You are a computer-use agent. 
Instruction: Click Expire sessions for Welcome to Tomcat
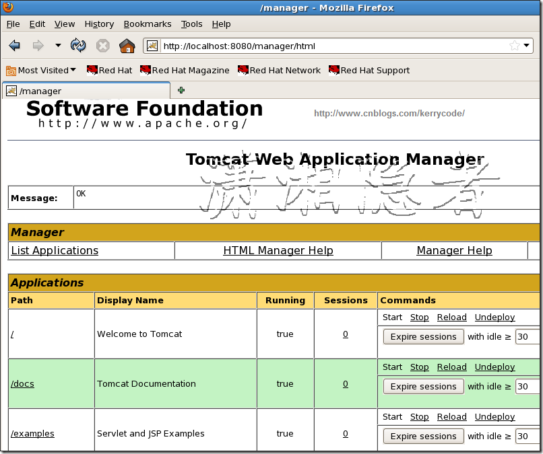pyautogui.click(x=423, y=337)
